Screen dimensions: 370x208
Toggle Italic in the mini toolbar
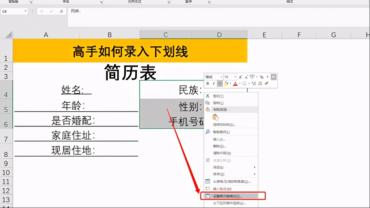pos(214,83)
